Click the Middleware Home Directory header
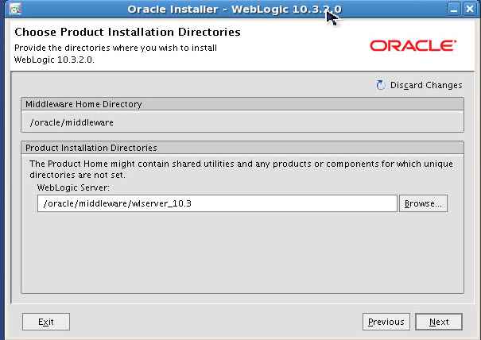481x340 pixels. 83,104
